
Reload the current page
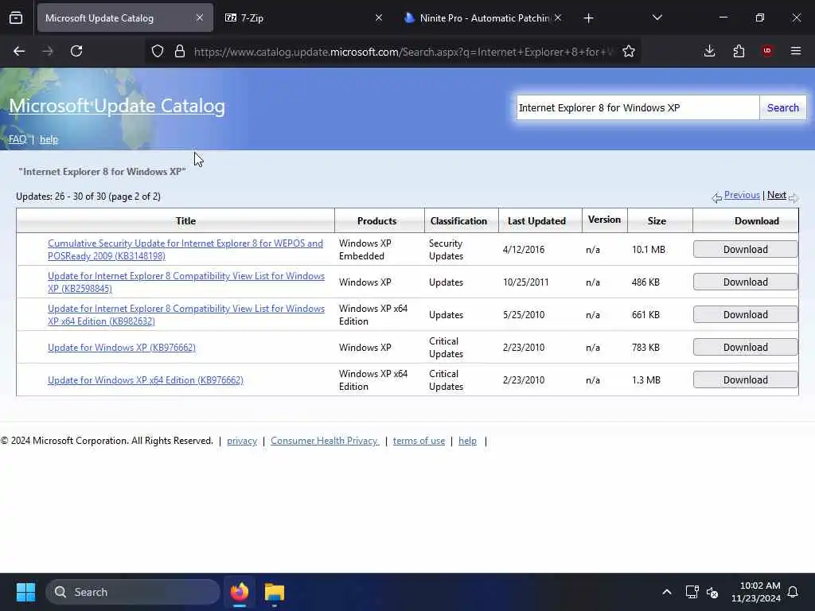pyautogui.click(x=76, y=51)
